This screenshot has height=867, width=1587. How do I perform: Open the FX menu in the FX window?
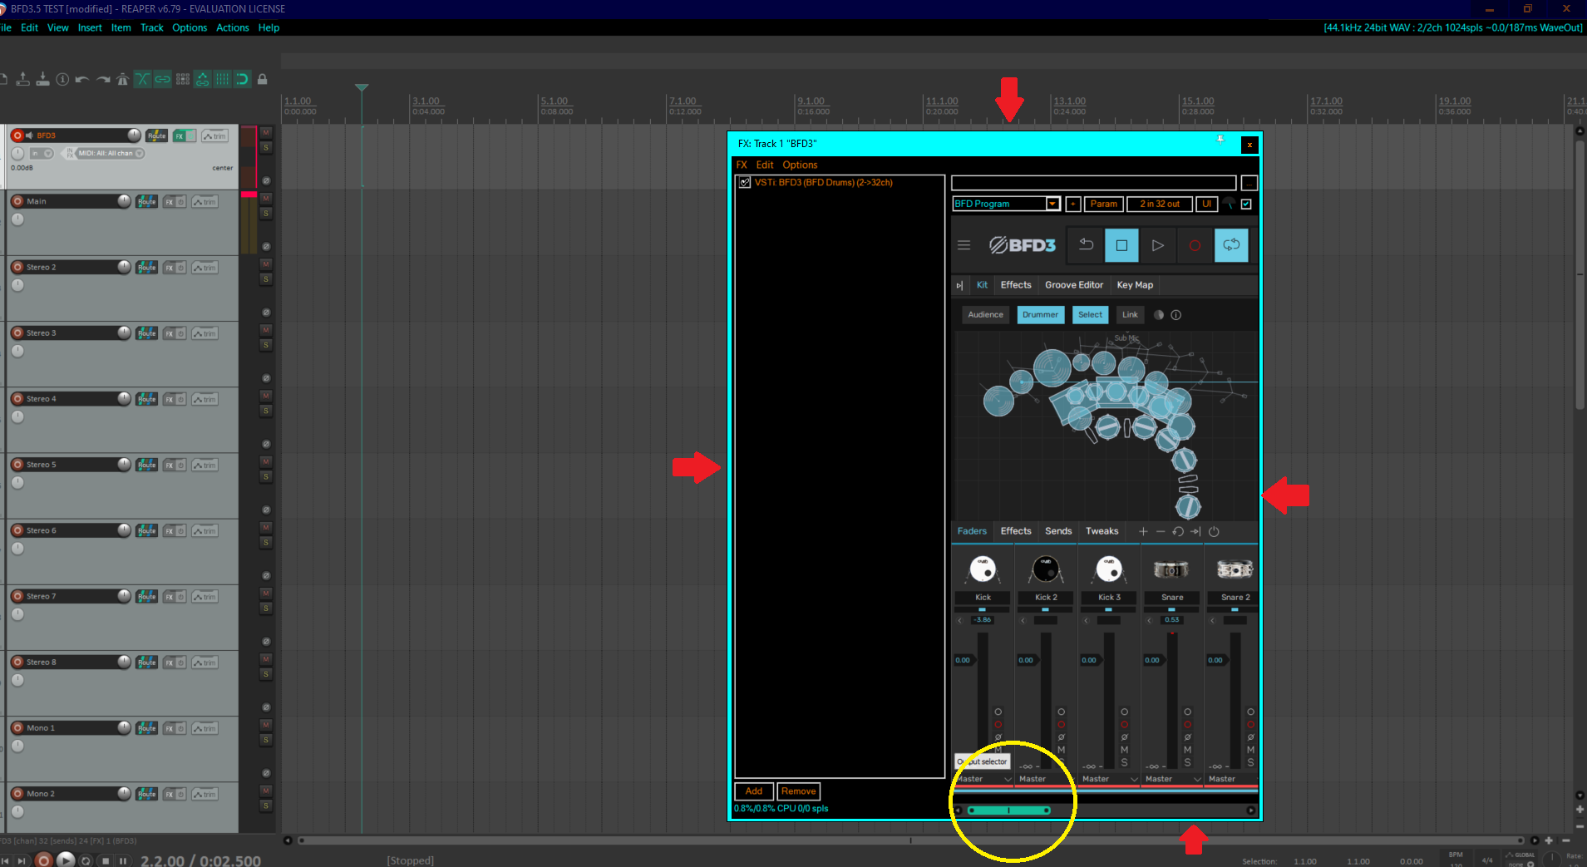[x=742, y=165]
